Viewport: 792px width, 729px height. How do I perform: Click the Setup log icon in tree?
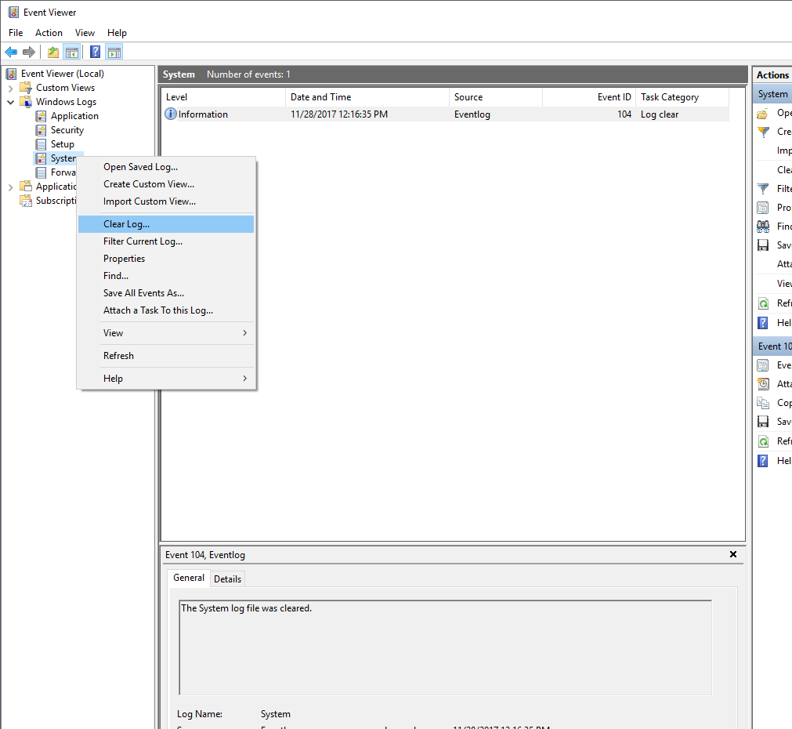coord(41,144)
